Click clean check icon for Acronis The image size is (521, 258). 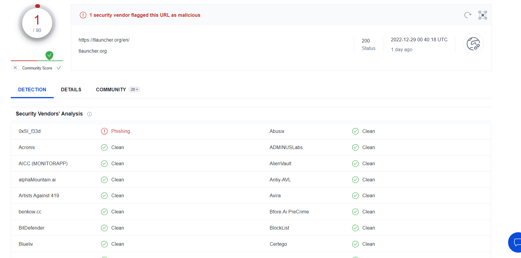coord(104,148)
